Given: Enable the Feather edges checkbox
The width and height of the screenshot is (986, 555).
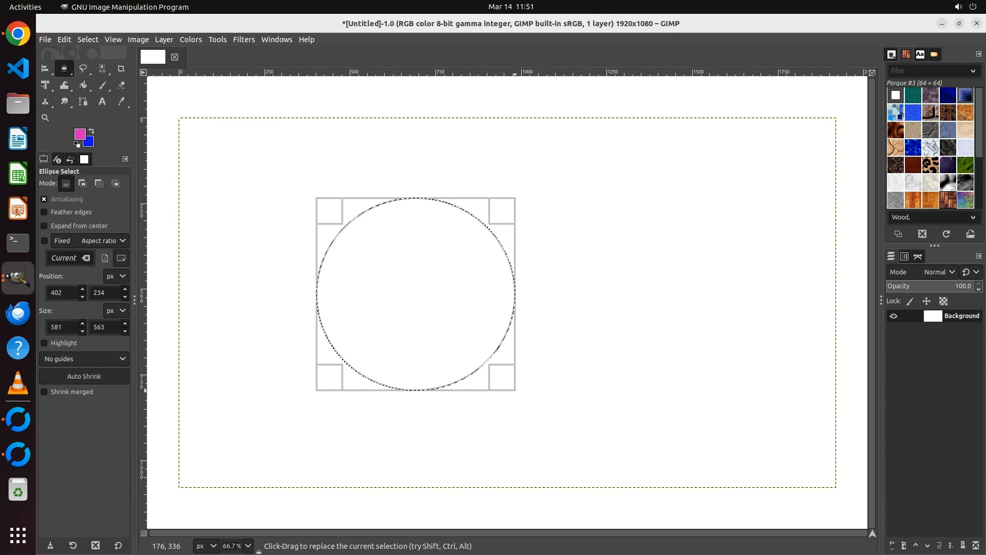Looking at the screenshot, I should click(x=44, y=212).
